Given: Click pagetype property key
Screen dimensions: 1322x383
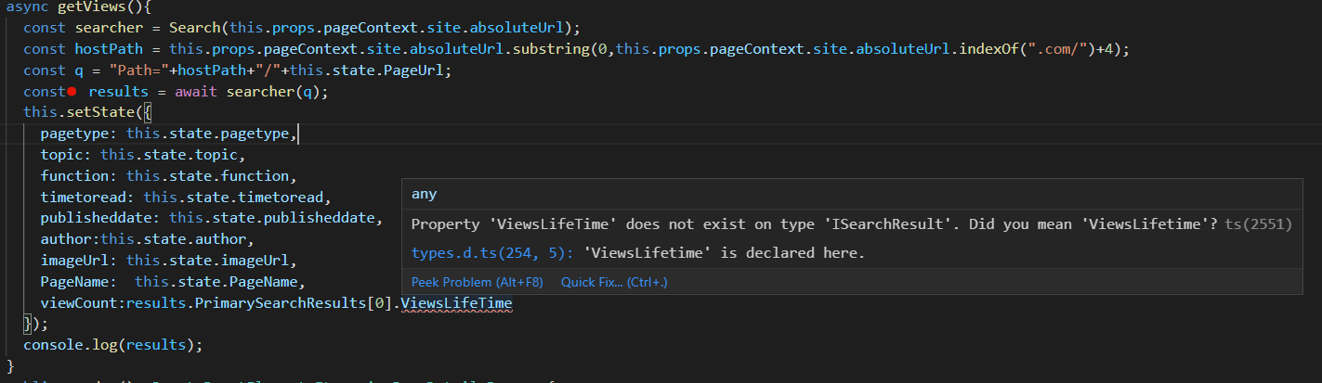Looking at the screenshot, I should 74,134.
